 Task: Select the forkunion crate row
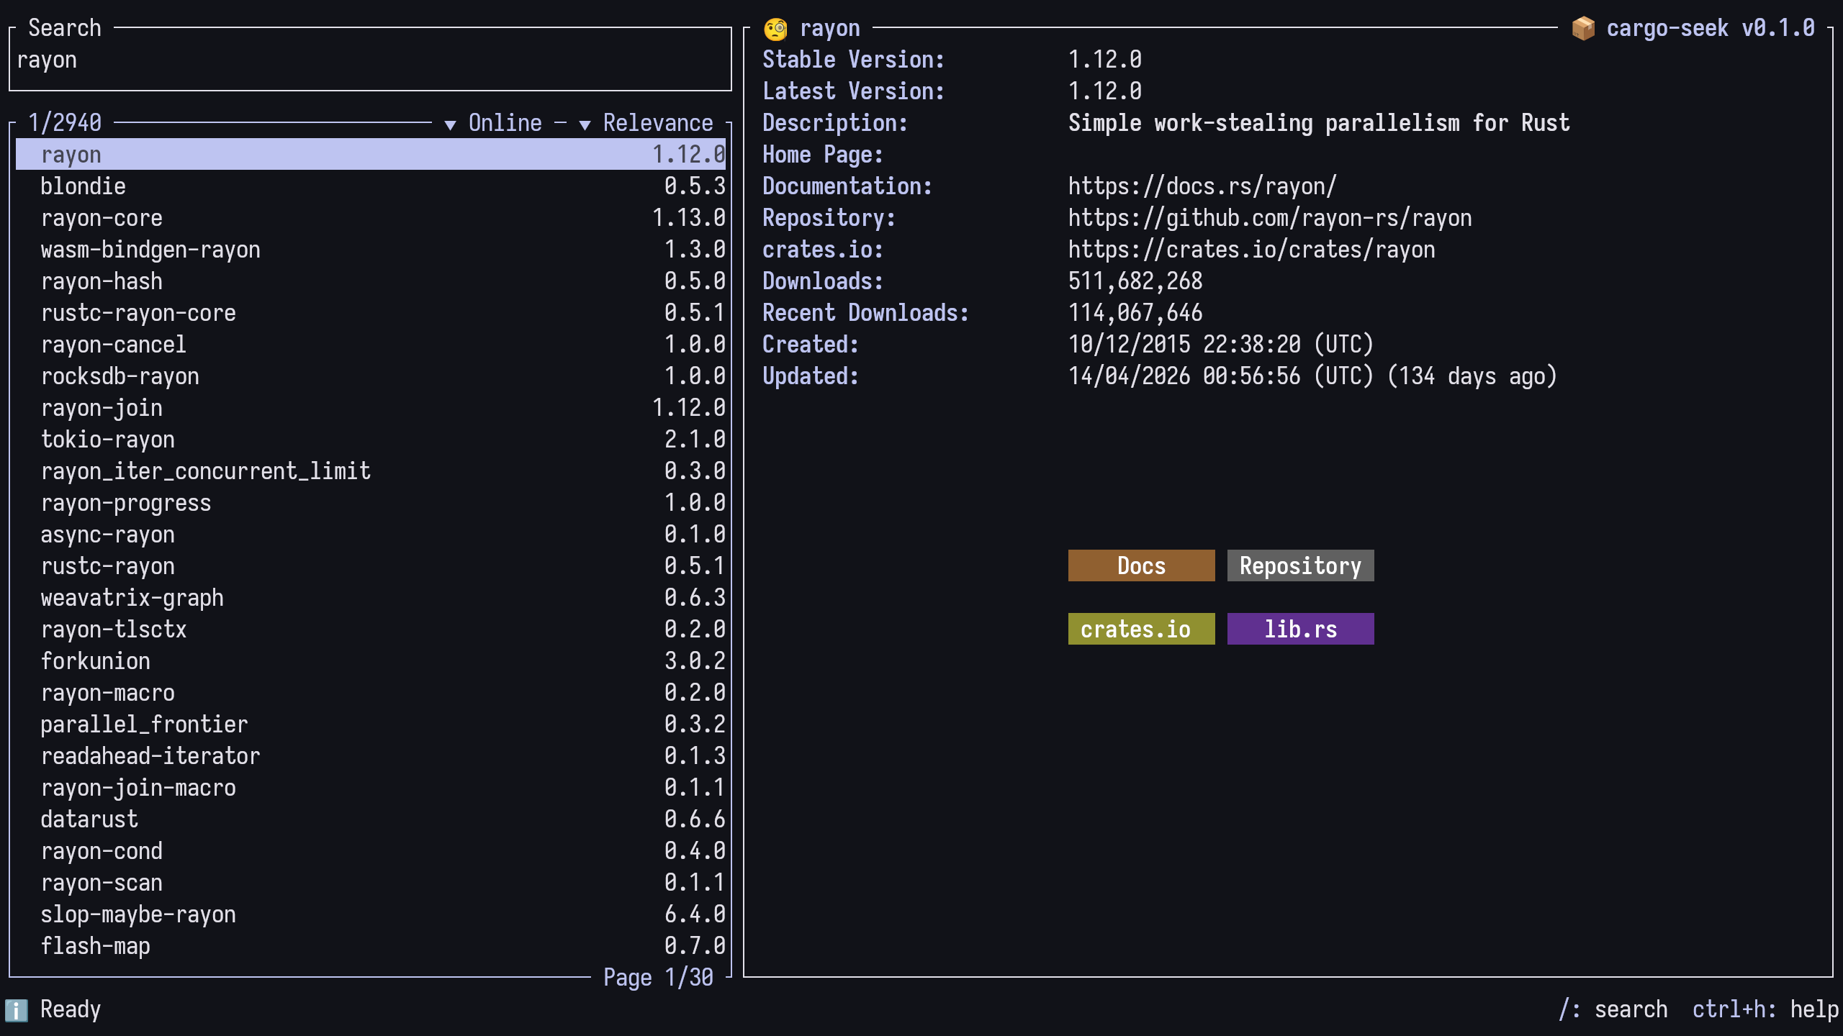point(371,660)
